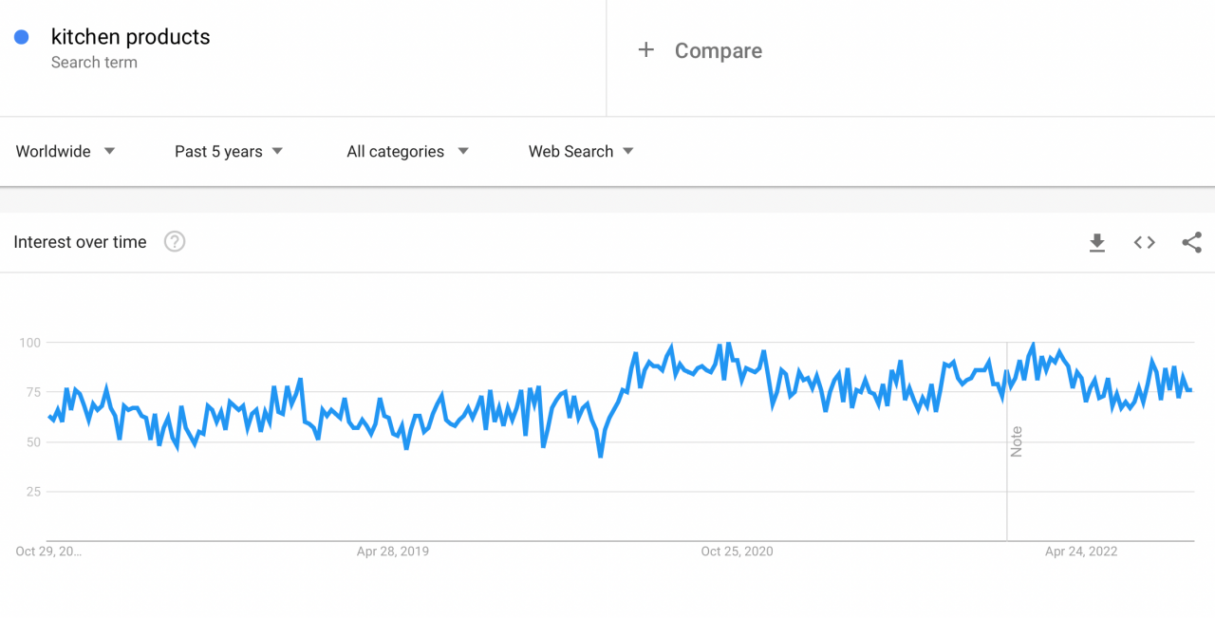
Task: Click the Compare option to add another term
Action: [719, 50]
